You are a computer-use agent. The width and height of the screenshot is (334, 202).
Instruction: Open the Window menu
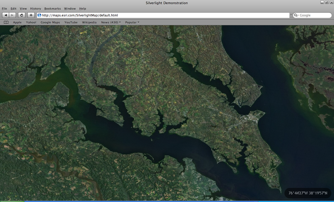pyautogui.click(x=70, y=9)
